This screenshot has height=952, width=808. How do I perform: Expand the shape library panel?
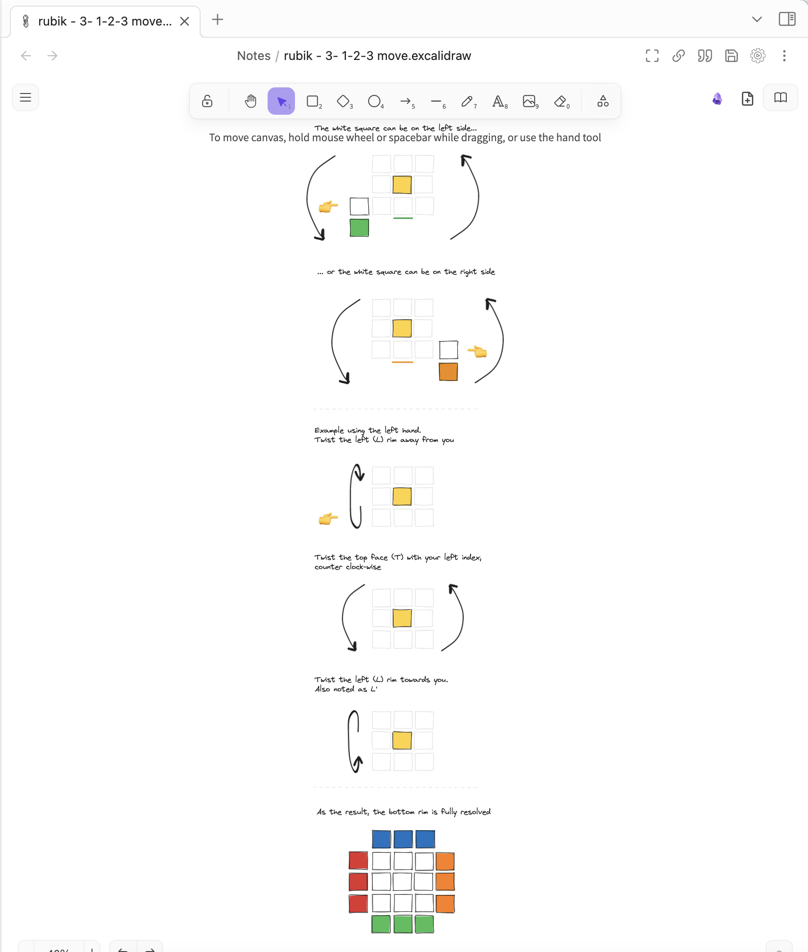tap(602, 101)
